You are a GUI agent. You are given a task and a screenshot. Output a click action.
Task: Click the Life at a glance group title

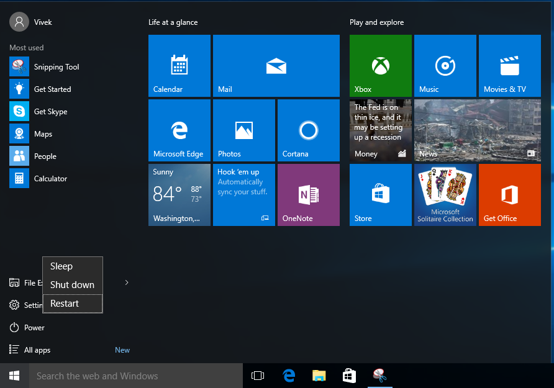click(x=173, y=22)
